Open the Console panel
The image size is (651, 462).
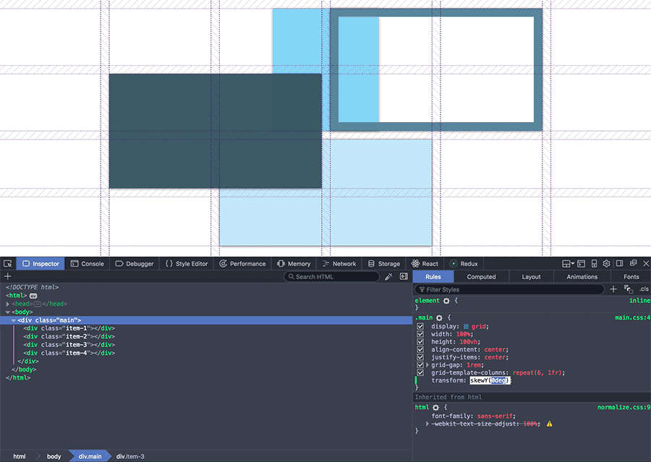(88, 264)
